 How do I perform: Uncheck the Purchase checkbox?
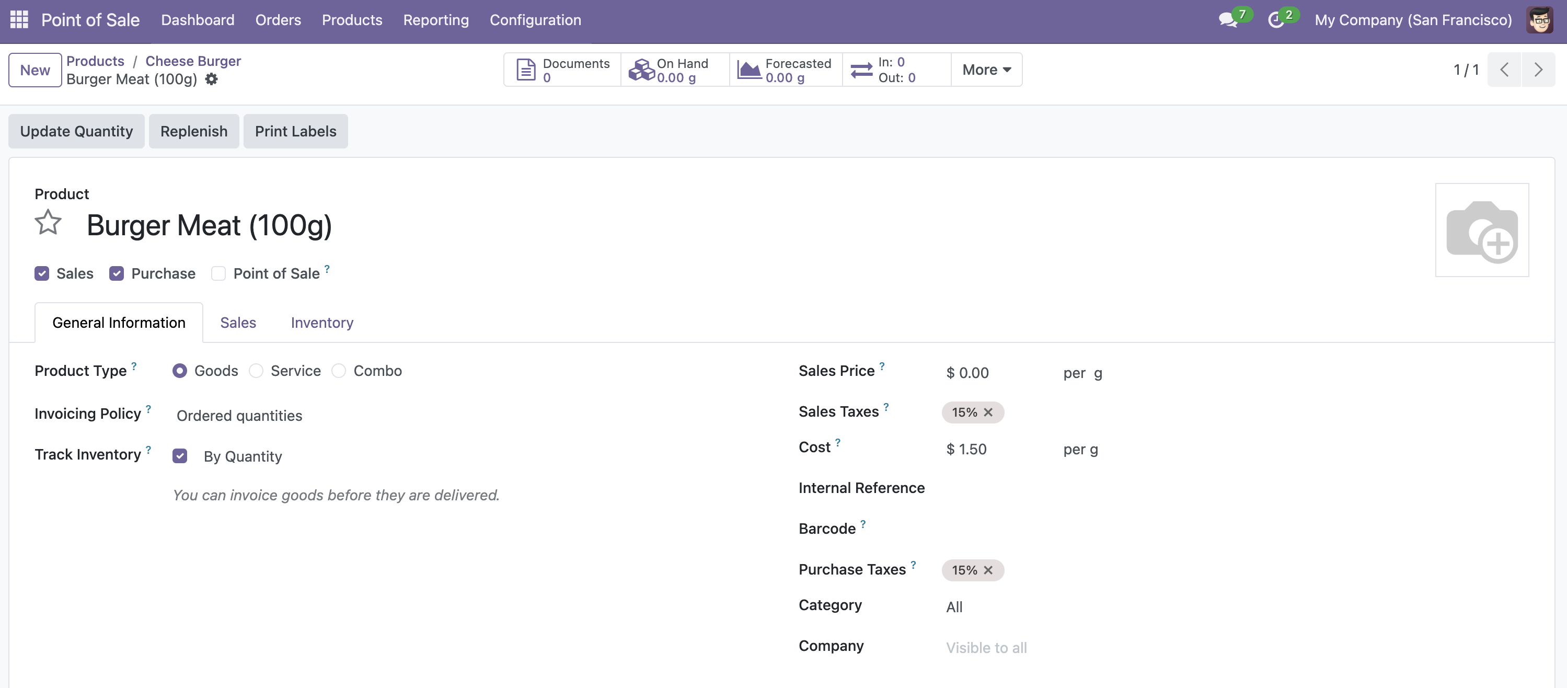(117, 274)
